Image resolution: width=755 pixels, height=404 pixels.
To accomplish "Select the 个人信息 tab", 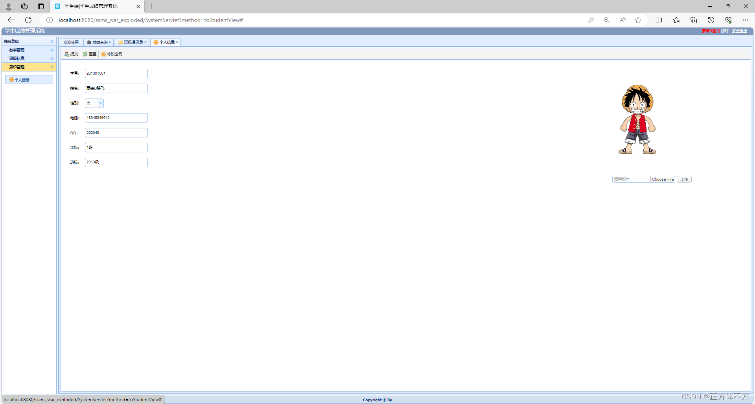I will (164, 42).
